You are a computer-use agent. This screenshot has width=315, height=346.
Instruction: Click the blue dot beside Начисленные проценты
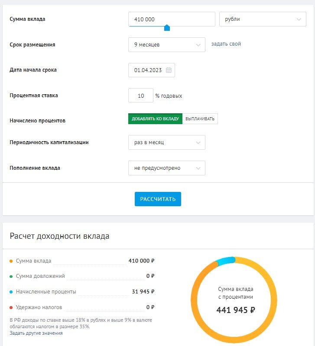click(x=11, y=292)
